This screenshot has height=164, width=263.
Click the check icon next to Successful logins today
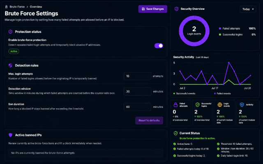point(174,156)
